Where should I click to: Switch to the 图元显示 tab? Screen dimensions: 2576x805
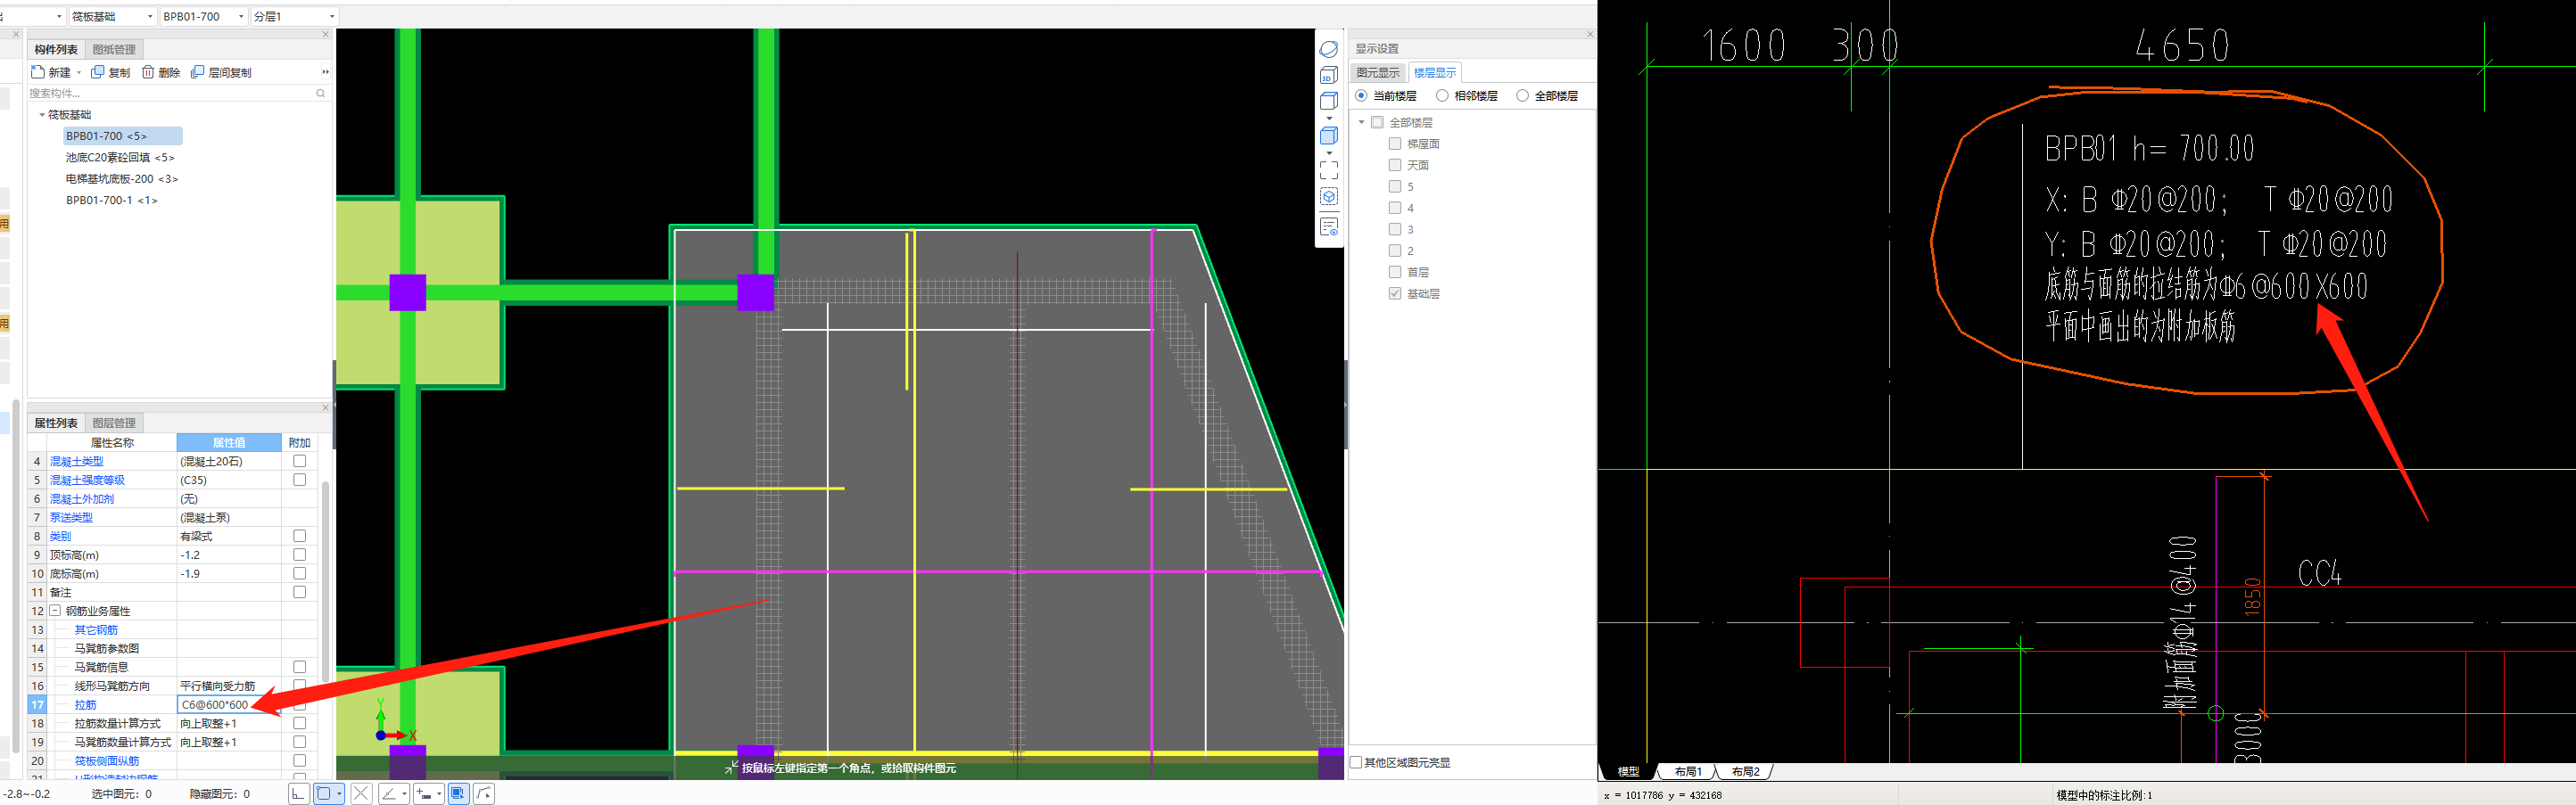[1378, 73]
